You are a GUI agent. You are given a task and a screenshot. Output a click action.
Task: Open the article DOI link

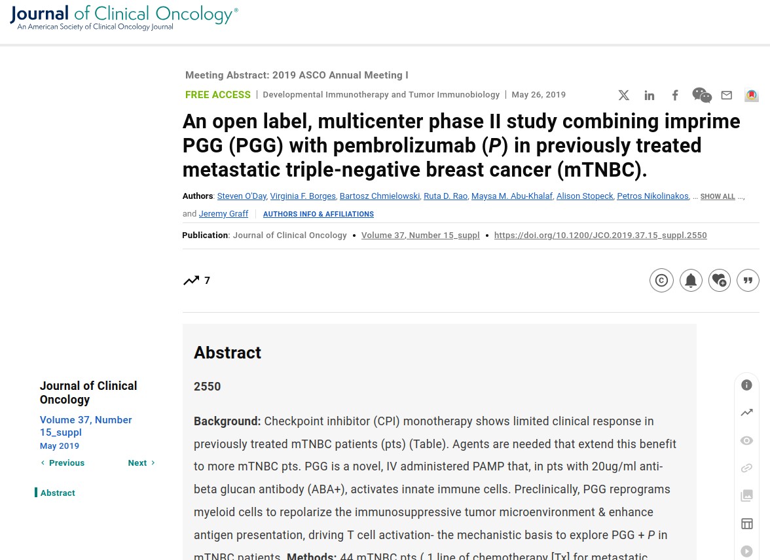(600, 235)
